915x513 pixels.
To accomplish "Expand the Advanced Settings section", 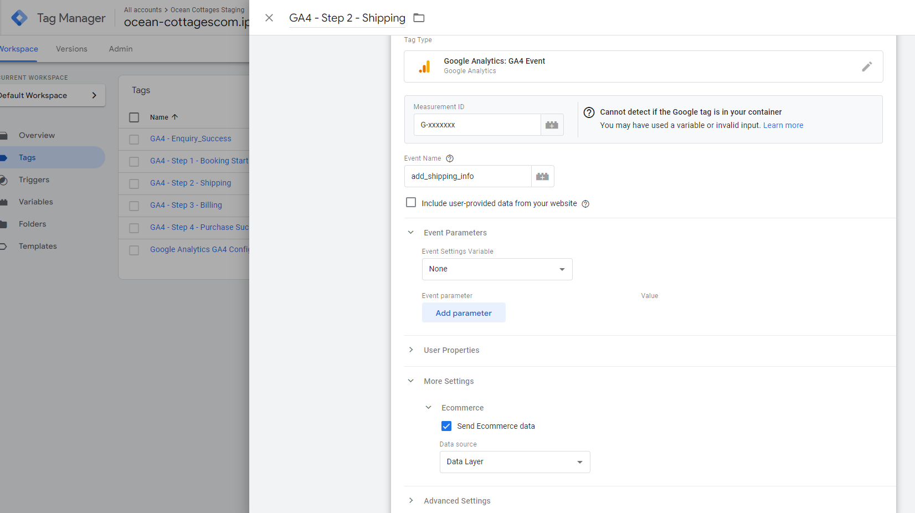I will [411, 501].
